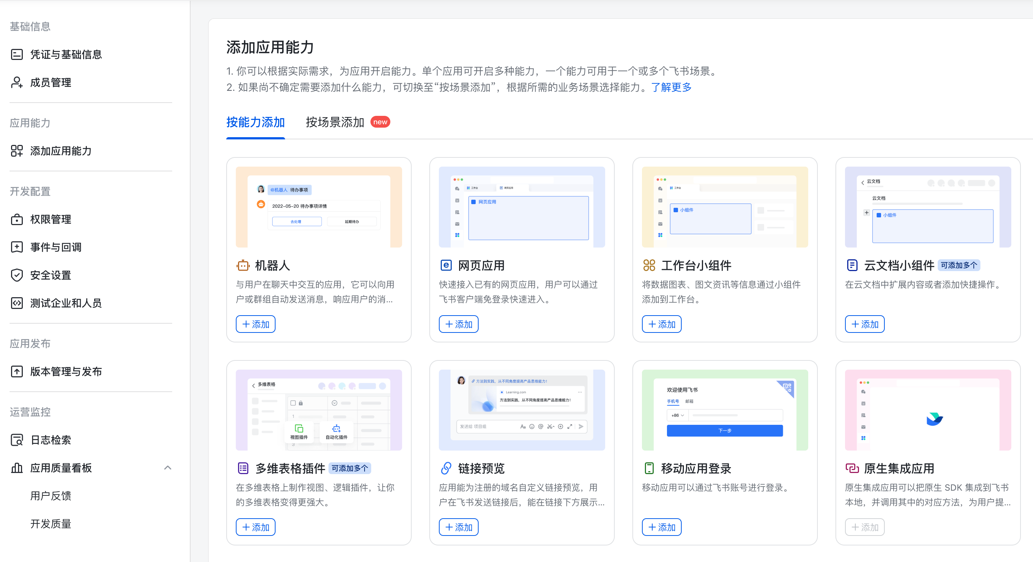Open 版本管理与发布 via the upload icon
1033x562 pixels.
point(17,371)
